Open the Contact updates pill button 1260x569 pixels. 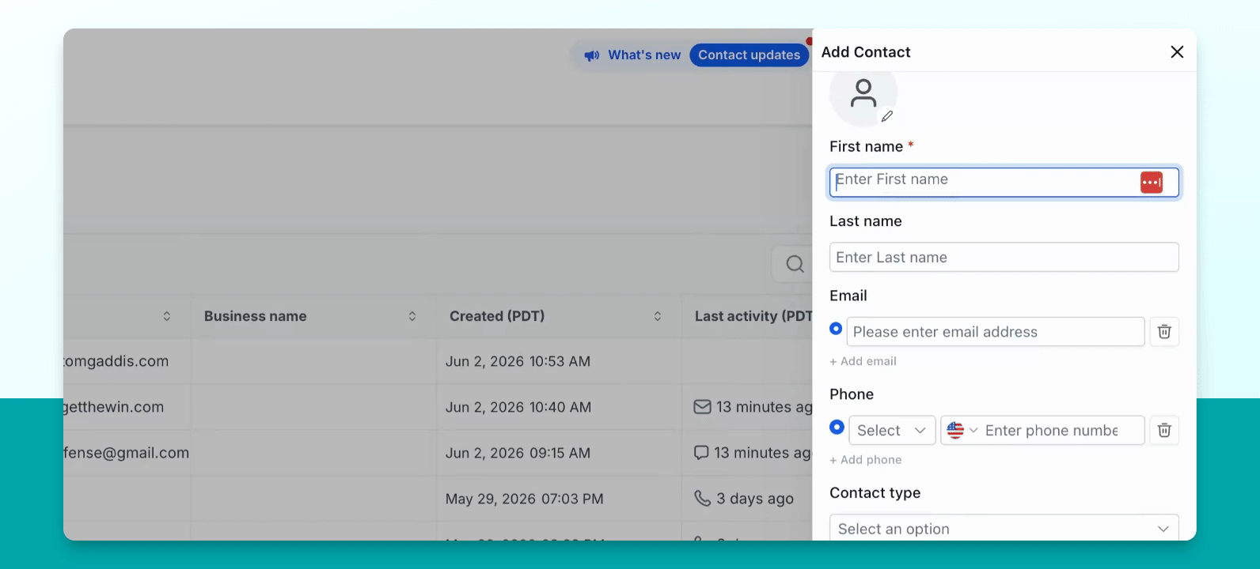pos(749,55)
